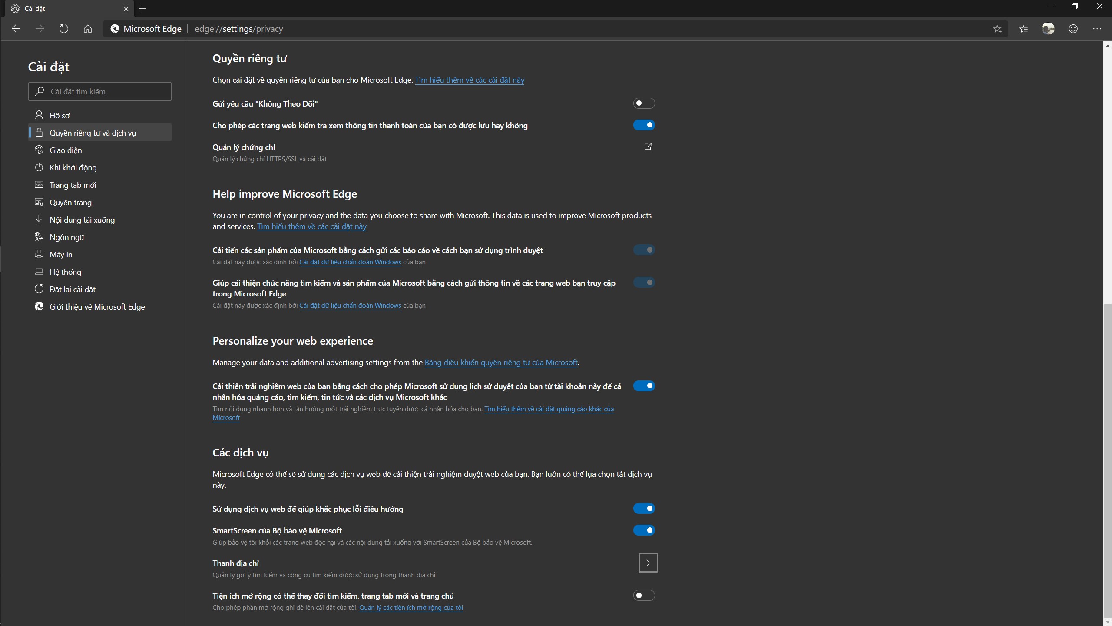Send feedback with smiley icon
Image resolution: width=1112 pixels, height=626 pixels.
[1073, 29]
